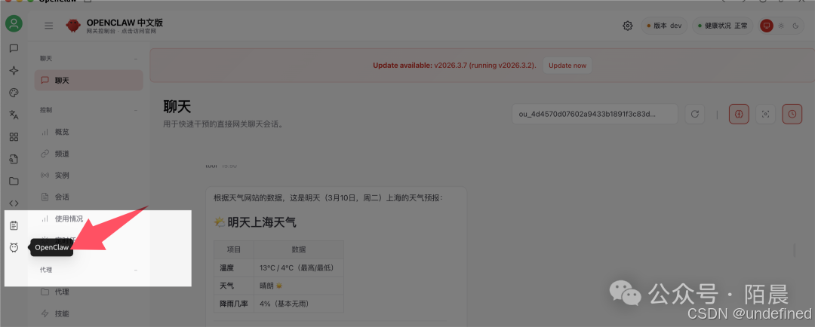This screenshot has height=327, width=815.
Task: Click the 降雨几率 table cell
Action: point(234,304)
